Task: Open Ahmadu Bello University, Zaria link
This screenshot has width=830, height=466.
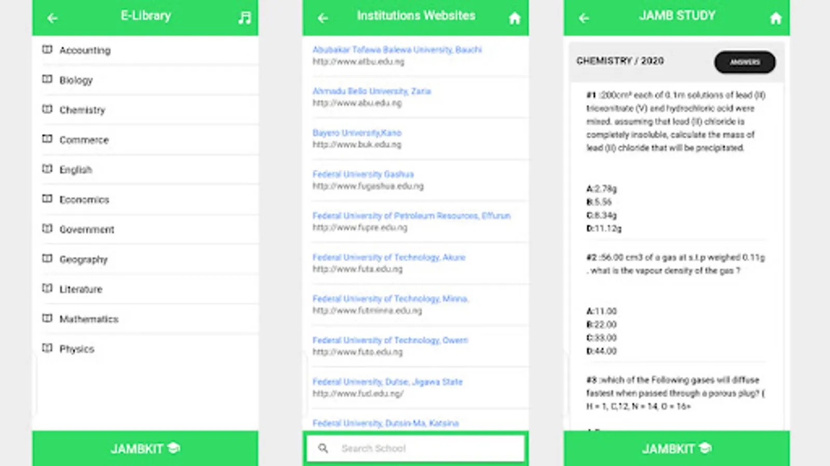Action: pos(371,91)
